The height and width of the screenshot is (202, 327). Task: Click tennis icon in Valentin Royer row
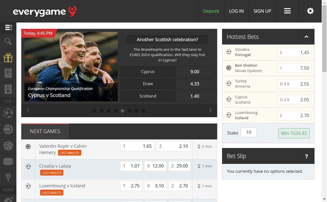click(x=28, y=147)
